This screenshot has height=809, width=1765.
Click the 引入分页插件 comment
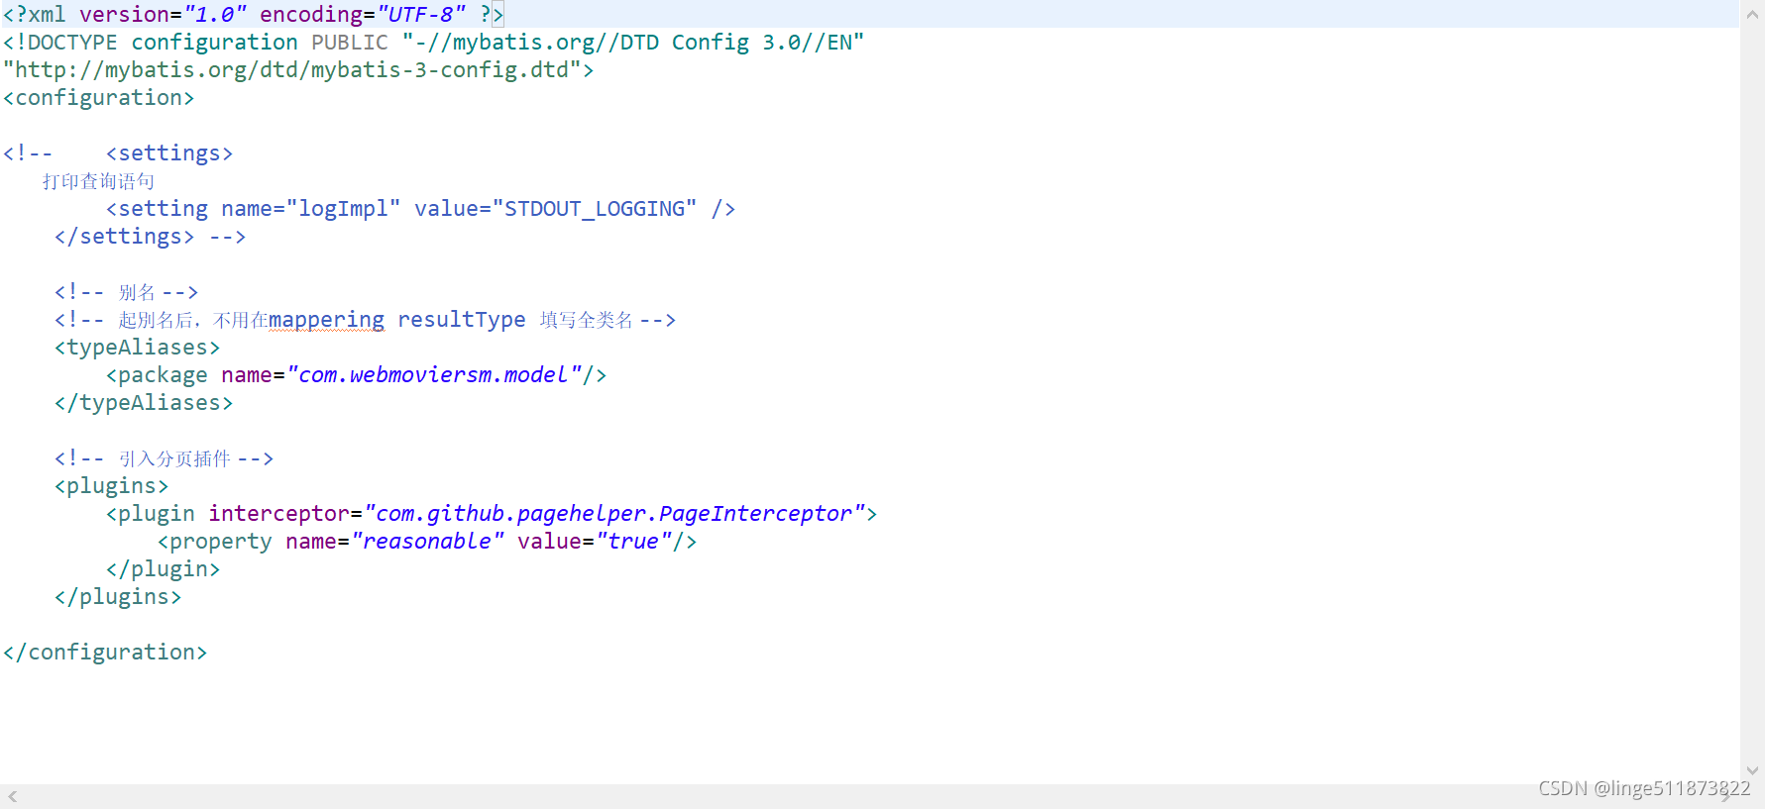click(164, 458)
